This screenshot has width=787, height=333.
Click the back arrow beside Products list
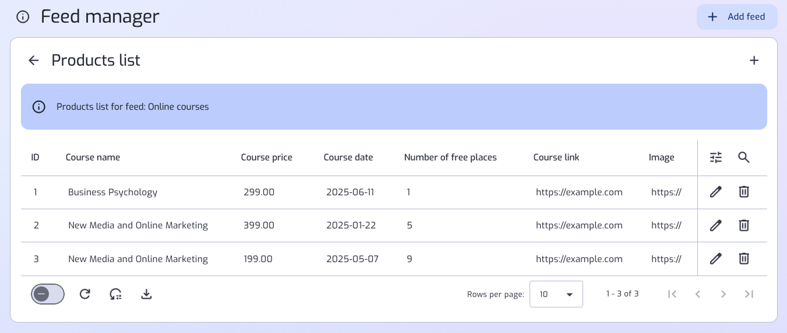coord(34,60)
